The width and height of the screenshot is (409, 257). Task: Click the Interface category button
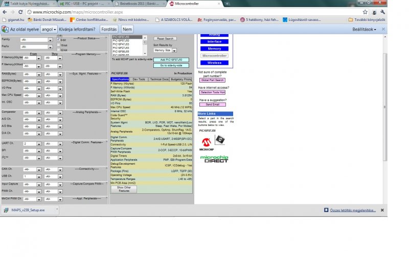(214, 42)
